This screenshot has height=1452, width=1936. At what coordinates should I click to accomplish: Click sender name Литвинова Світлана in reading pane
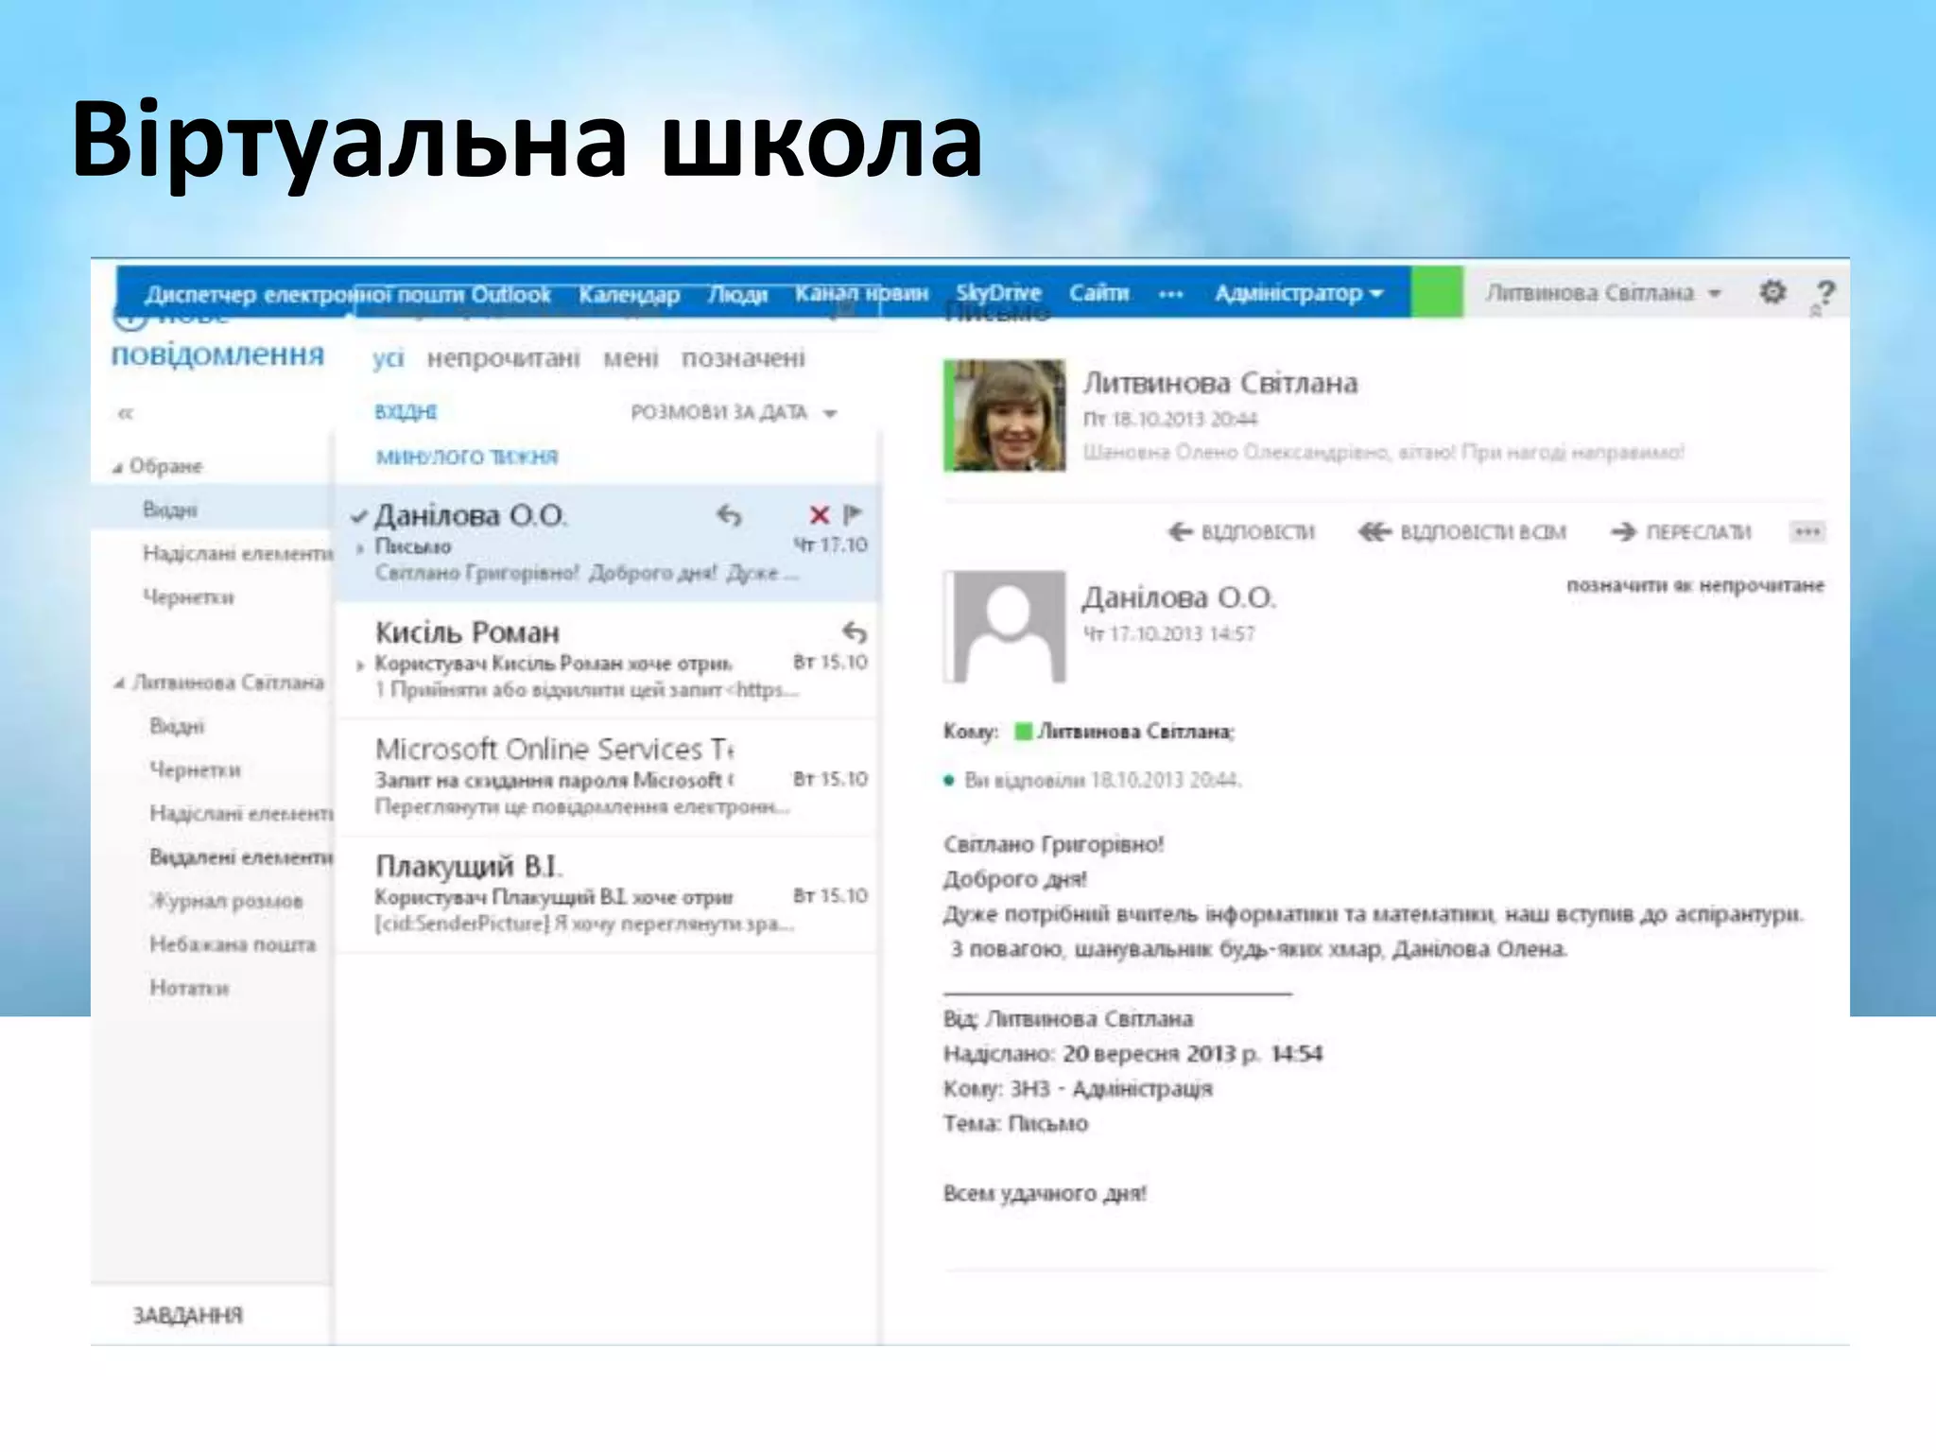coord(1220,383)
